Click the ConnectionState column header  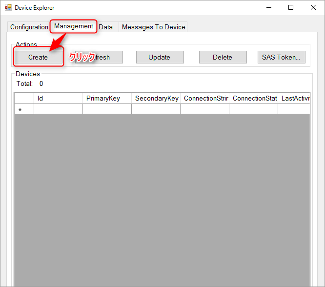[x=253, y=98]
